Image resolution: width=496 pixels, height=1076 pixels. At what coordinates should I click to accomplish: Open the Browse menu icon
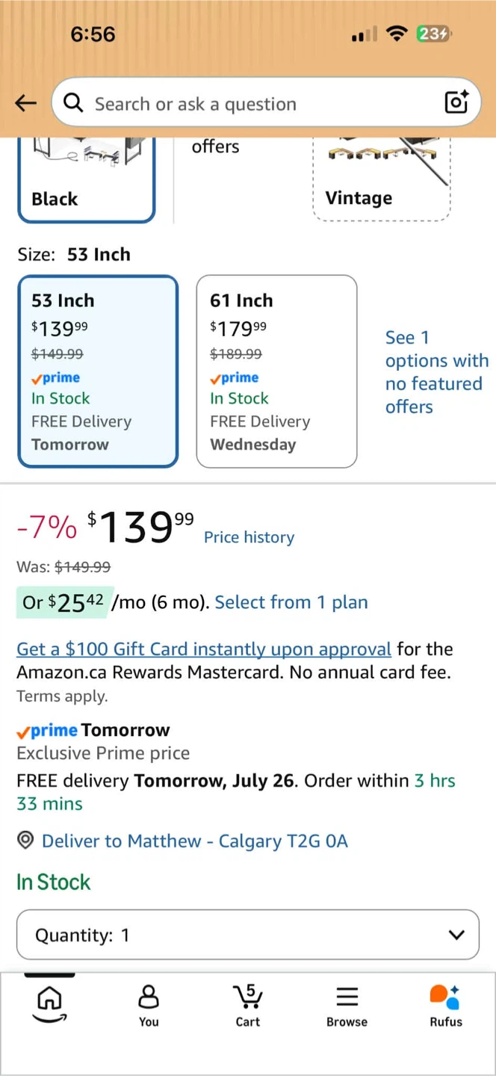tap(347, 1006)
